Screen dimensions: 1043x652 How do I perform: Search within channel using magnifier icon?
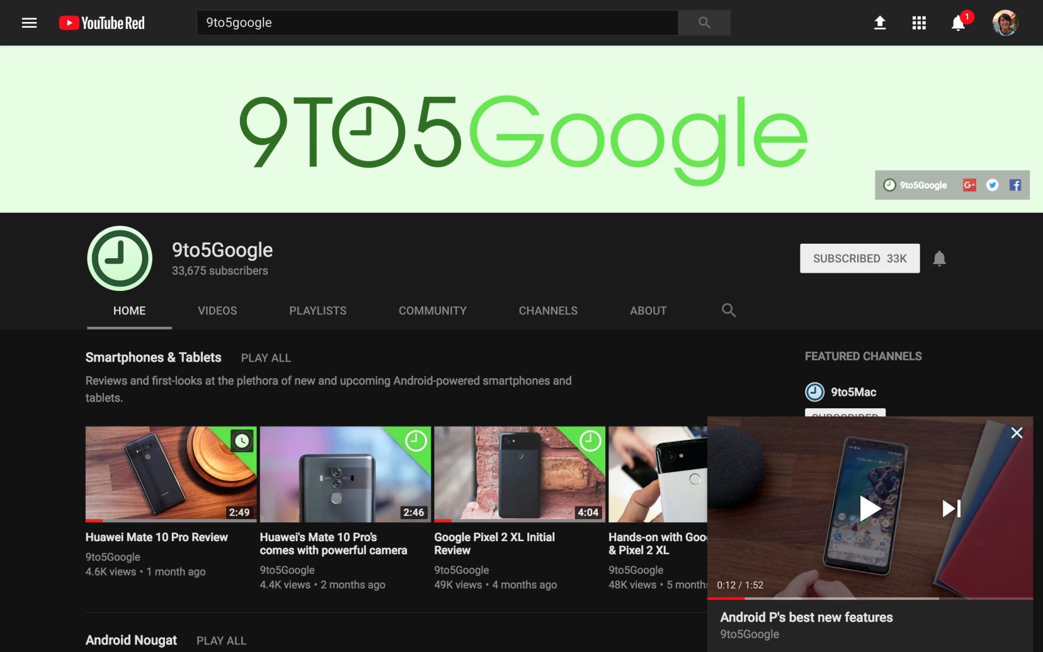[x=728, y=310]
